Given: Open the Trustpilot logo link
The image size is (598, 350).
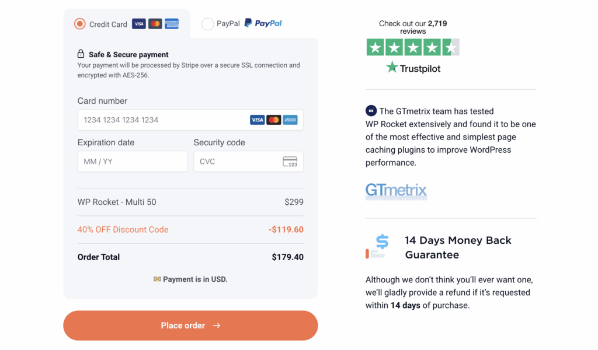Looking at the screenshot, I should pyautogui.click(x=413, y=68).
